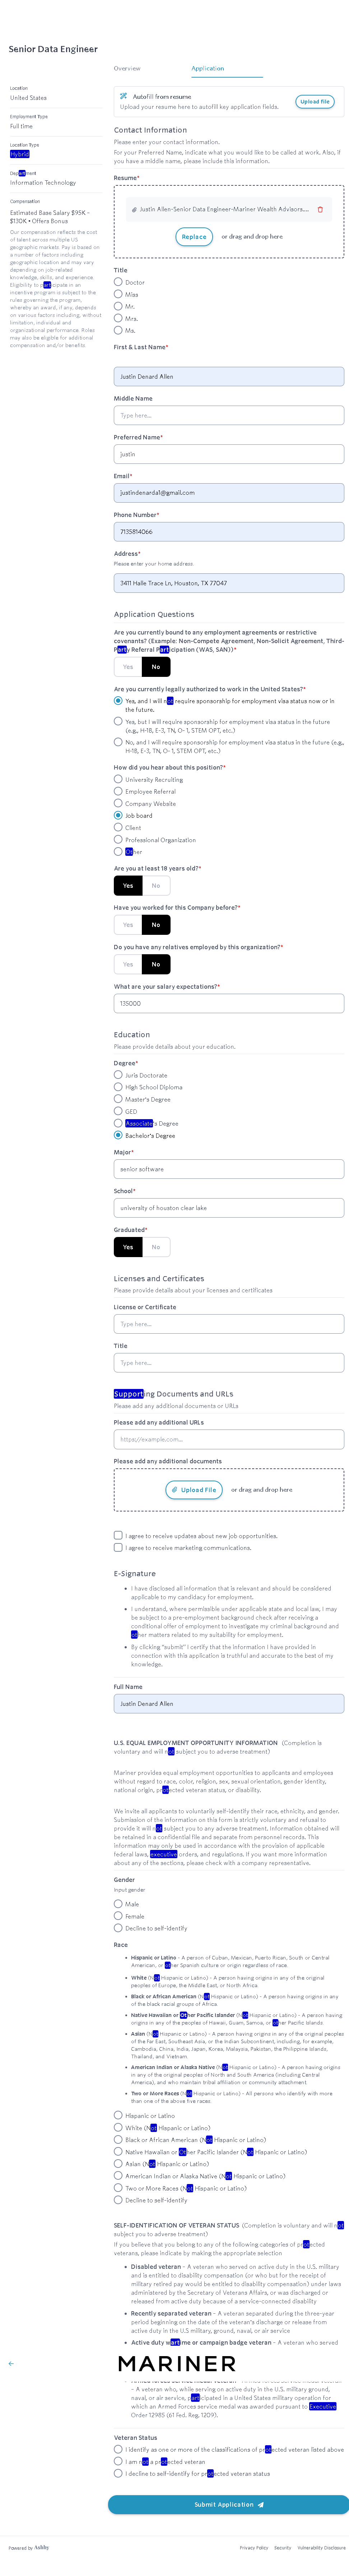Click the Autofill from resume sparkle icon

(123, 96)
